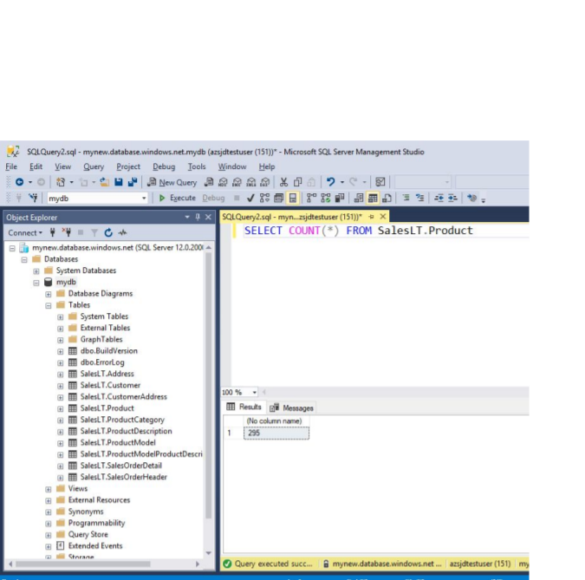585x580 pixels.
Task: Click the Save All toolbar icon
Action: (x=131, y=182)
